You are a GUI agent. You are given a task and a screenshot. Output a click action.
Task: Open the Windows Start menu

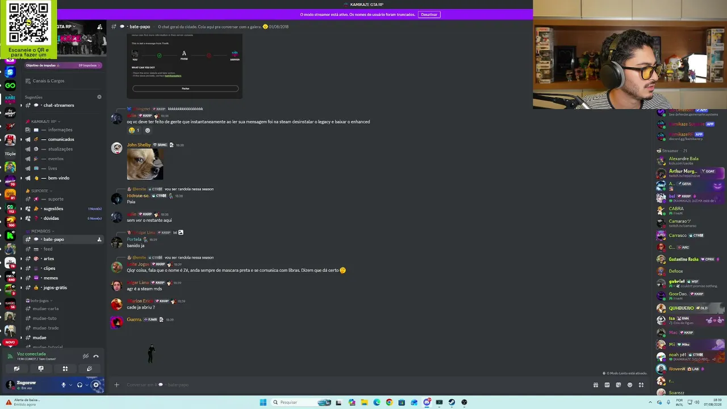[263, 402]
